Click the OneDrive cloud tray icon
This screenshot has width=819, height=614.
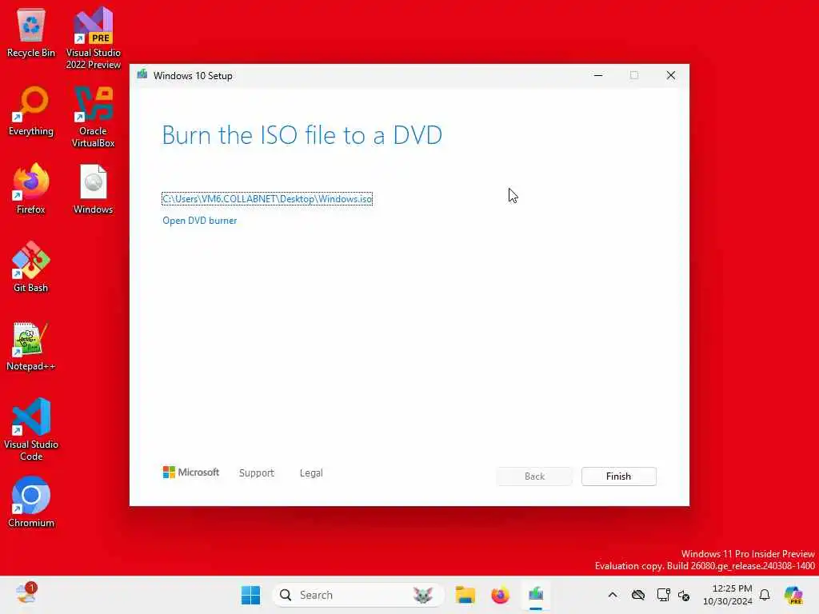[x=637, y=595]
